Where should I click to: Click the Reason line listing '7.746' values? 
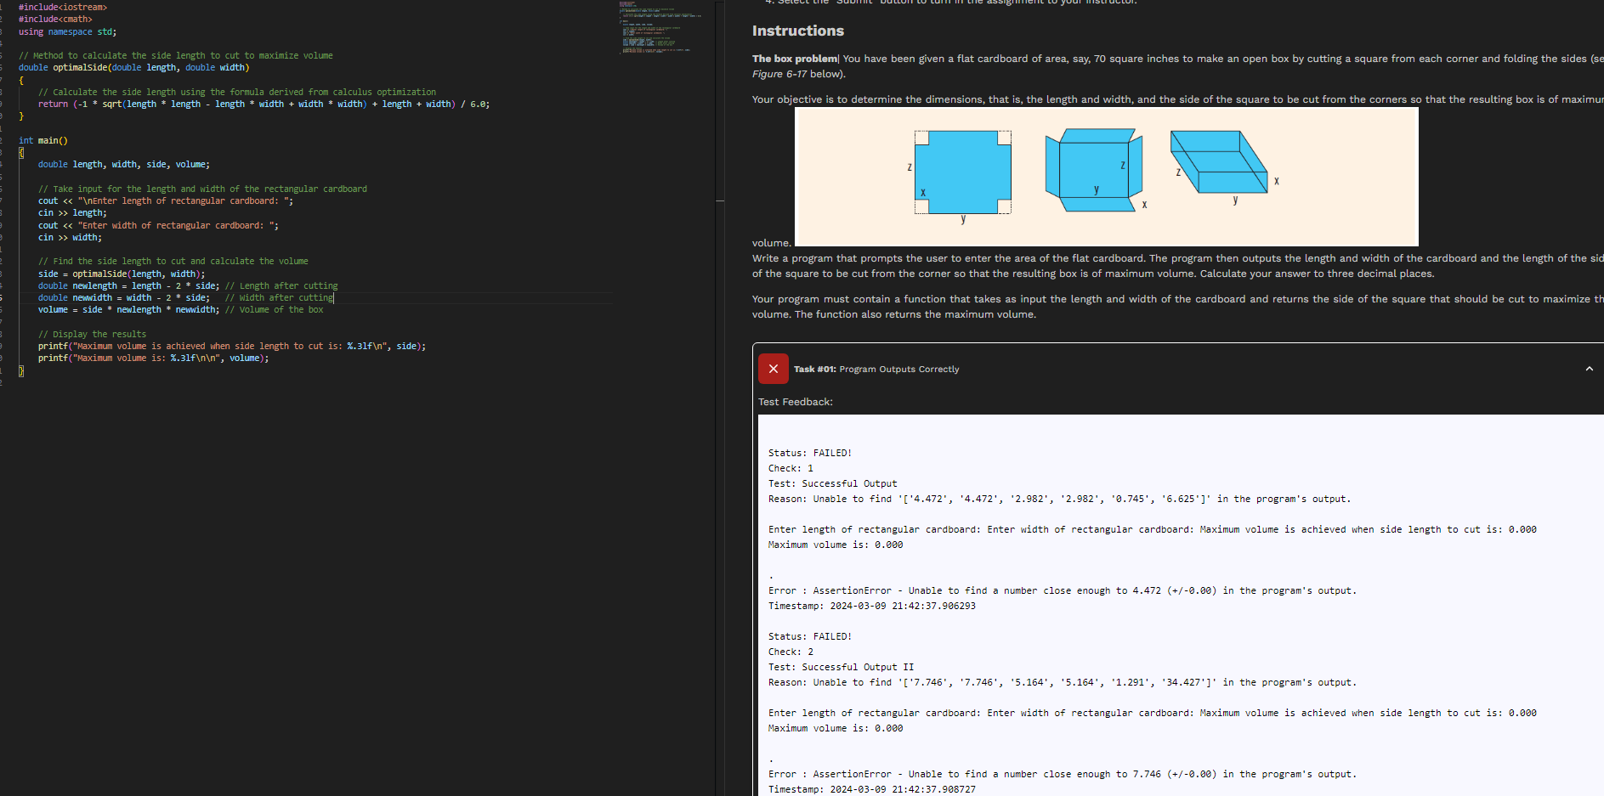(1063, 682)
